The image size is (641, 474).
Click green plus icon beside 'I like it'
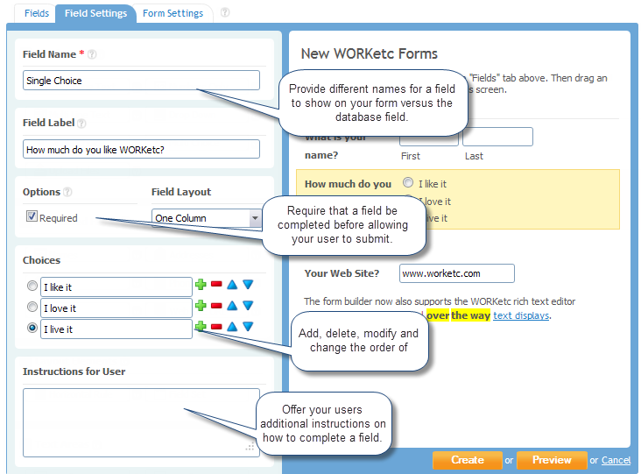coord(201,285)
